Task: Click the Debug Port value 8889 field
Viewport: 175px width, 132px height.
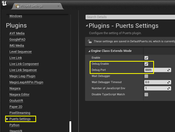Action: tap(158, 70)
